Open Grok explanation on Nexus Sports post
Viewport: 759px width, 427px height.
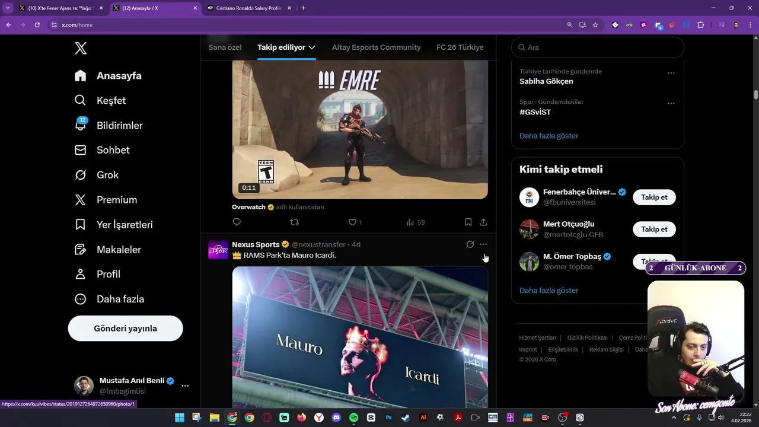coord(470,244)
